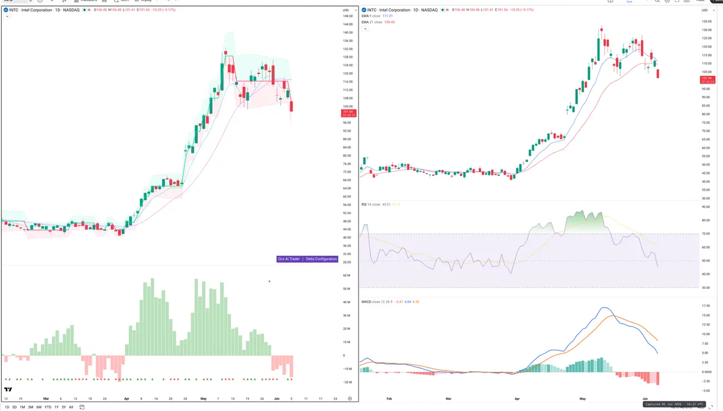
Task: Click green market status dot in right chart
Action: coord(442,10)
